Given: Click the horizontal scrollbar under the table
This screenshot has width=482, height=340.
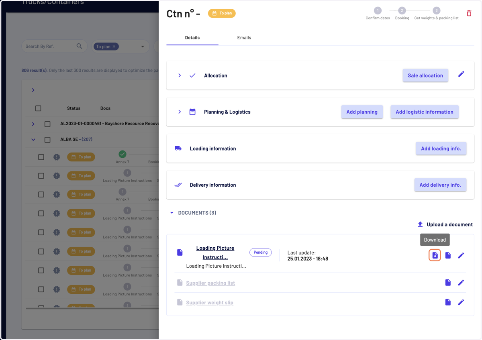Looking at the screenshot, I should pos(92,308).
